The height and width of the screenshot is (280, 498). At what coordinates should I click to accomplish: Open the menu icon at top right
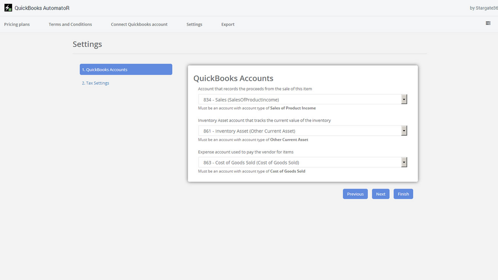tap(488, 23)
